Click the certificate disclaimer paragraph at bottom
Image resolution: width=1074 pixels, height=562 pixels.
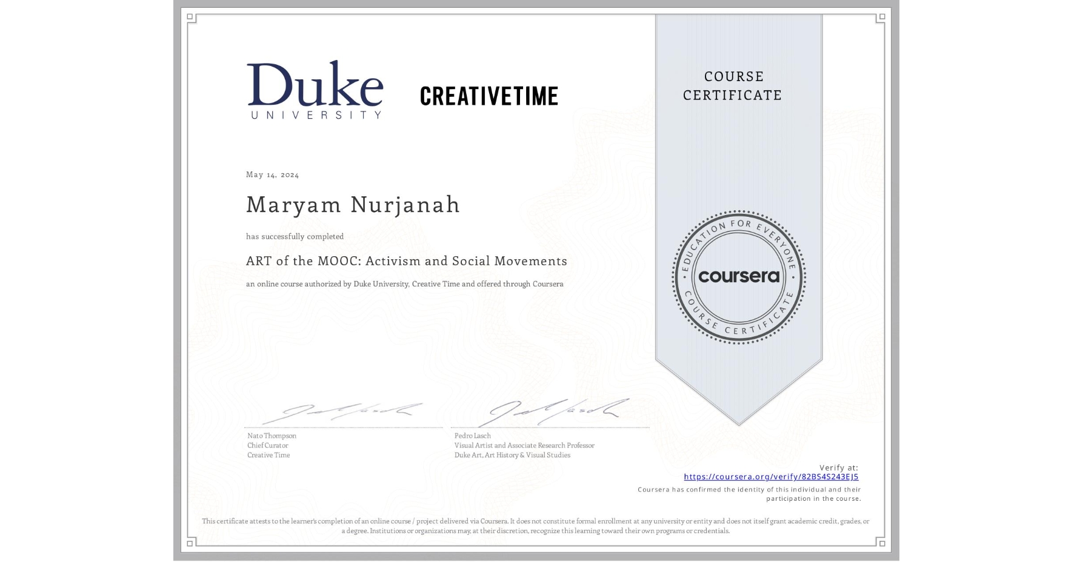(535, 526)
